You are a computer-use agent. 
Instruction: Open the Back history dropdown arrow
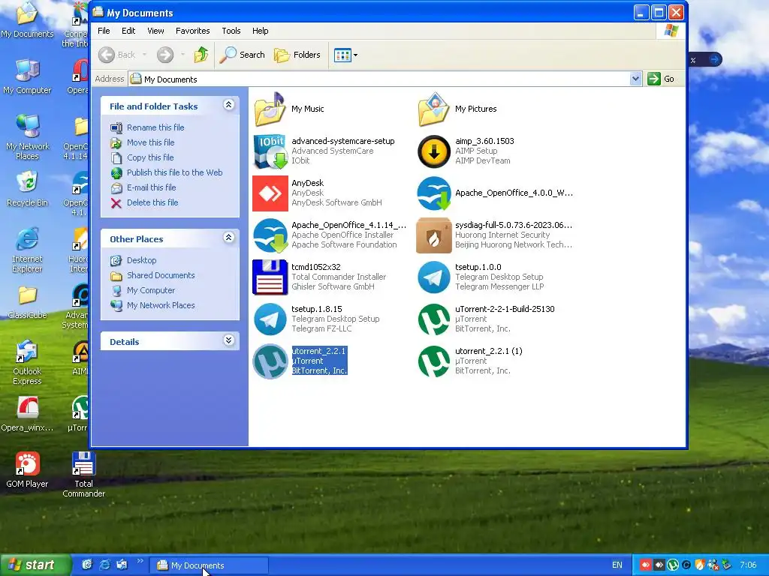pyautogui.click(x=144, y=55)
